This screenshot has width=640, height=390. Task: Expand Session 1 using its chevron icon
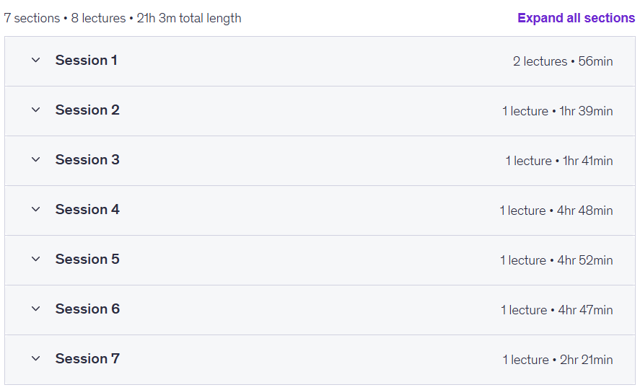[x=36, y=61]
